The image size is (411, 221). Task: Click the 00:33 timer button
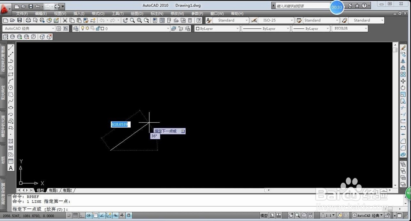point(337,7)
